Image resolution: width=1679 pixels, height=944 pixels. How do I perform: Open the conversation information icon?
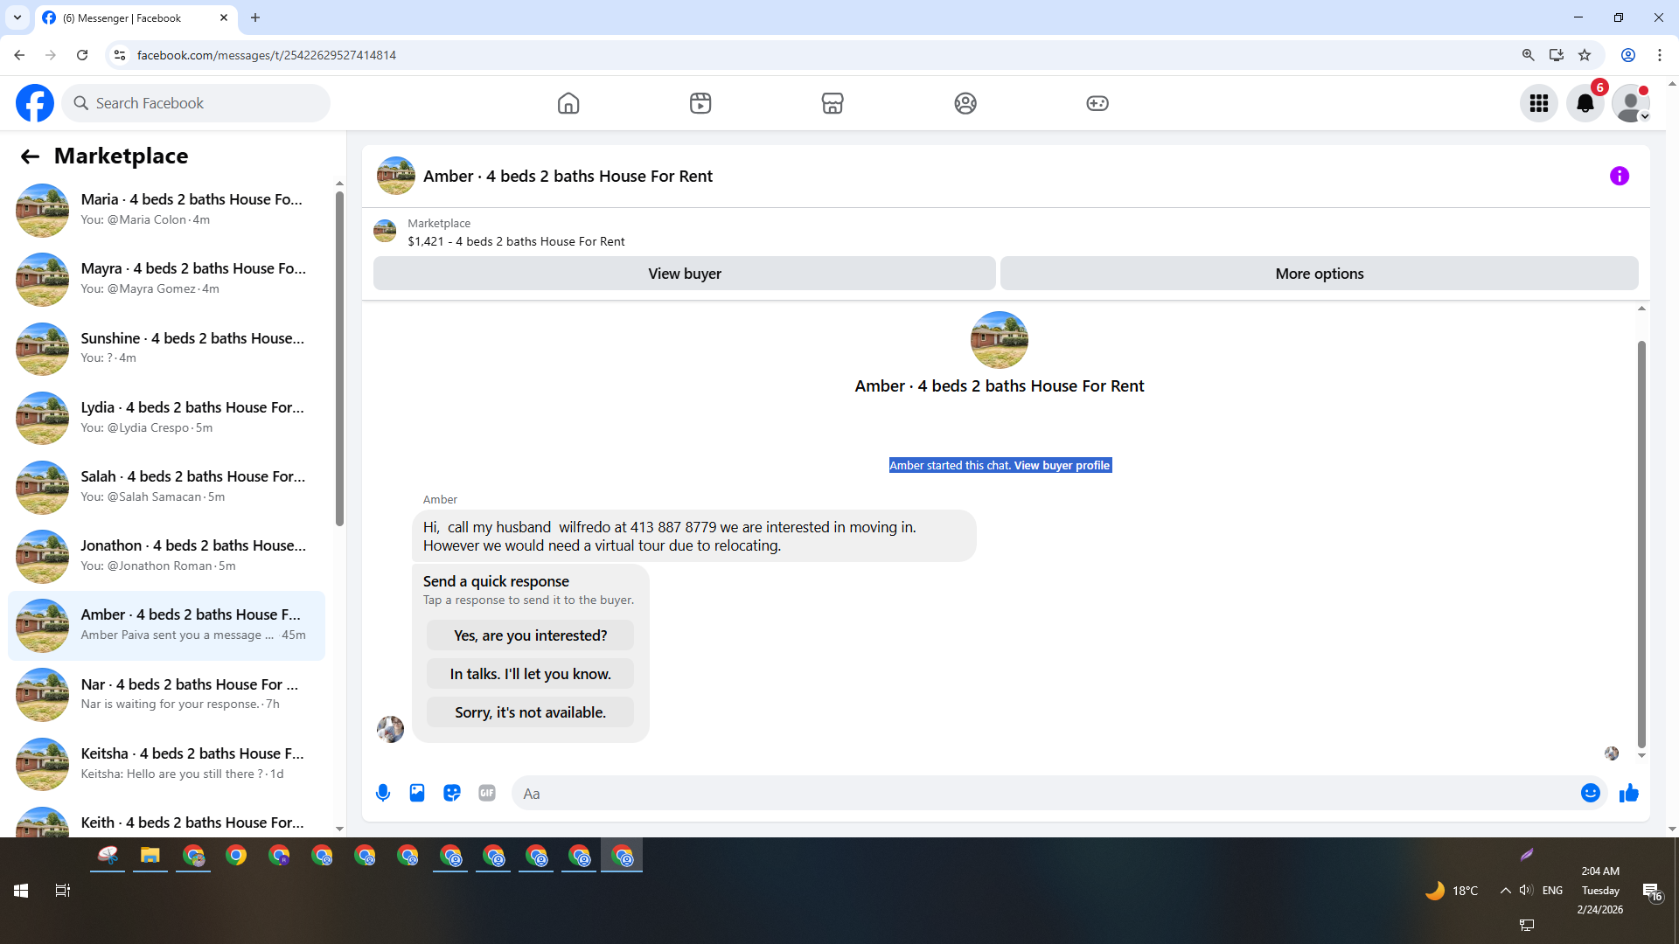pos(1619,176)
